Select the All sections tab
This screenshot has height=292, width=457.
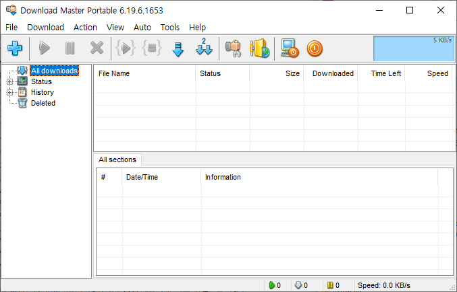117,159
